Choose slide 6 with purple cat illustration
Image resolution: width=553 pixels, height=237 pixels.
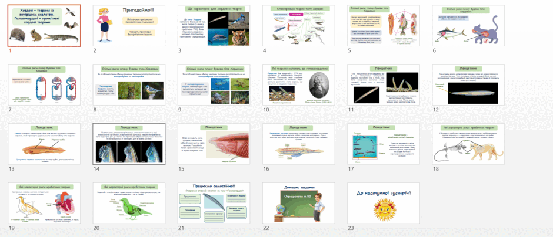(x=468, y=26)
